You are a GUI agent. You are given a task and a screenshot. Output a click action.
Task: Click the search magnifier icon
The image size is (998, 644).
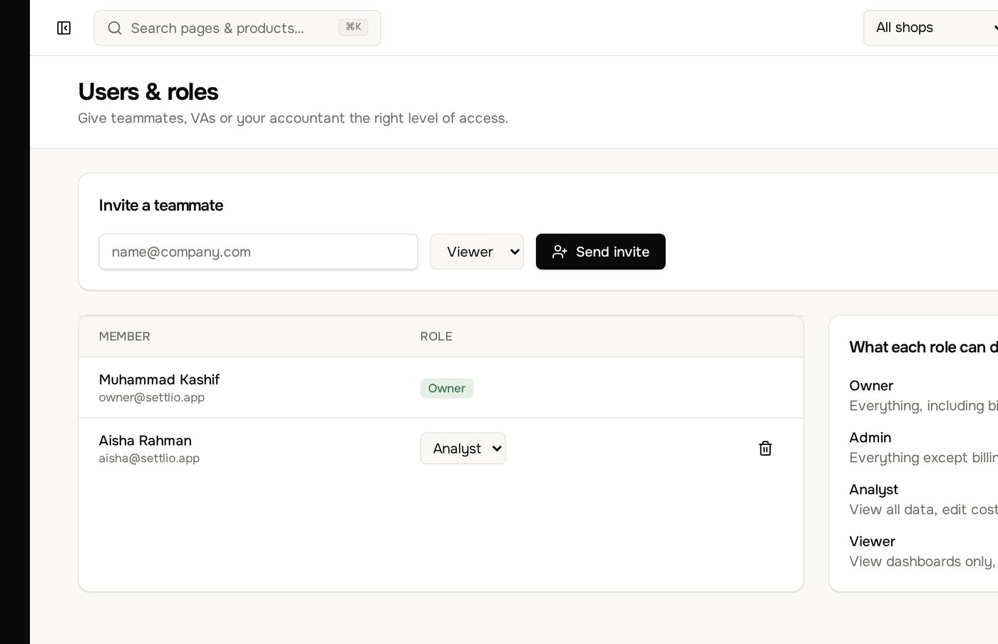pyautogui.click(x=114, y=28)
